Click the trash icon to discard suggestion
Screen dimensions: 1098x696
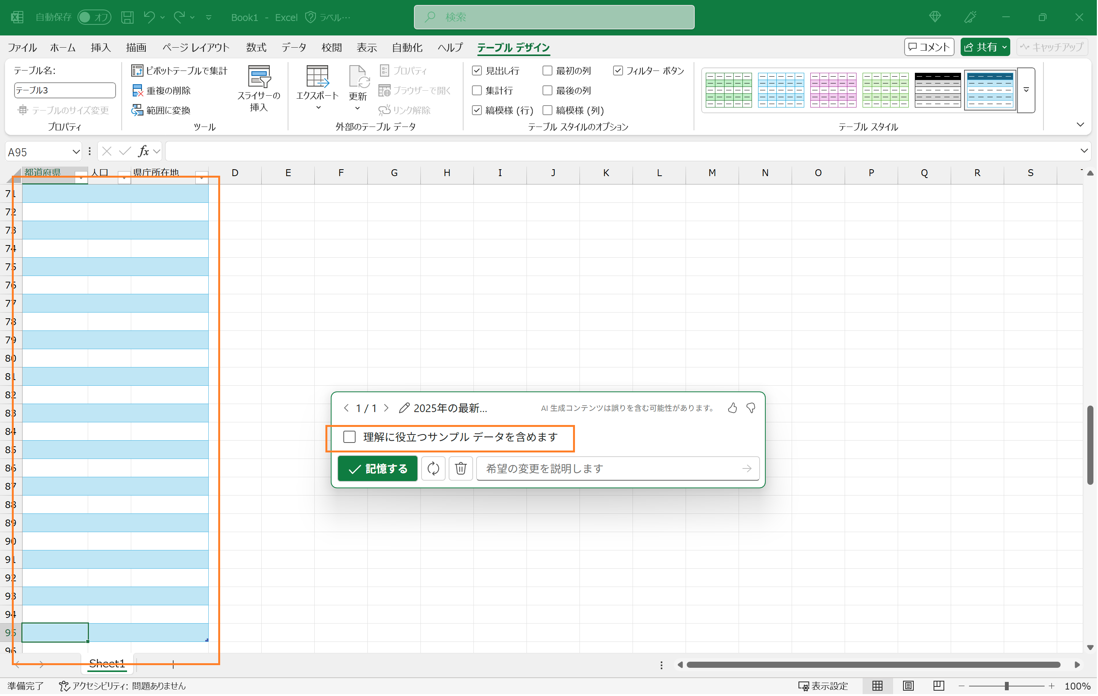click(460, 468)
